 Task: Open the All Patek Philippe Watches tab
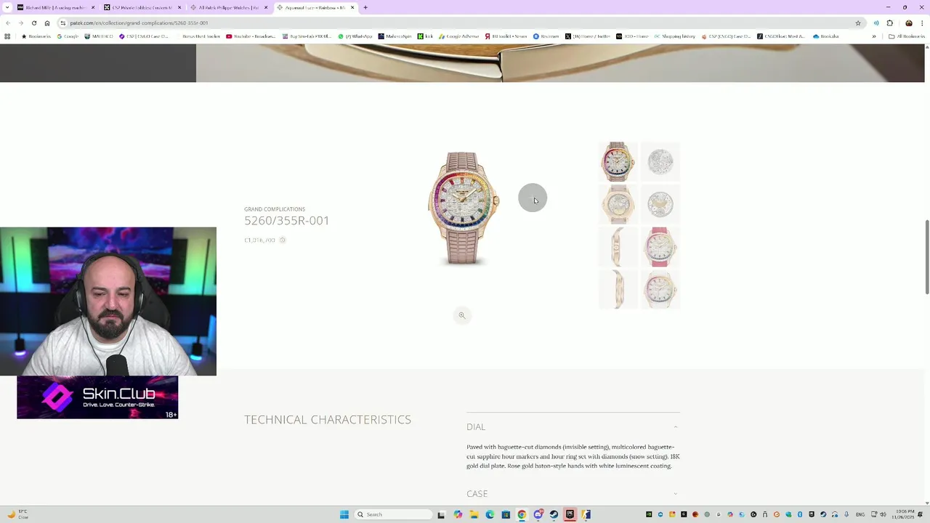pos(228,7)
